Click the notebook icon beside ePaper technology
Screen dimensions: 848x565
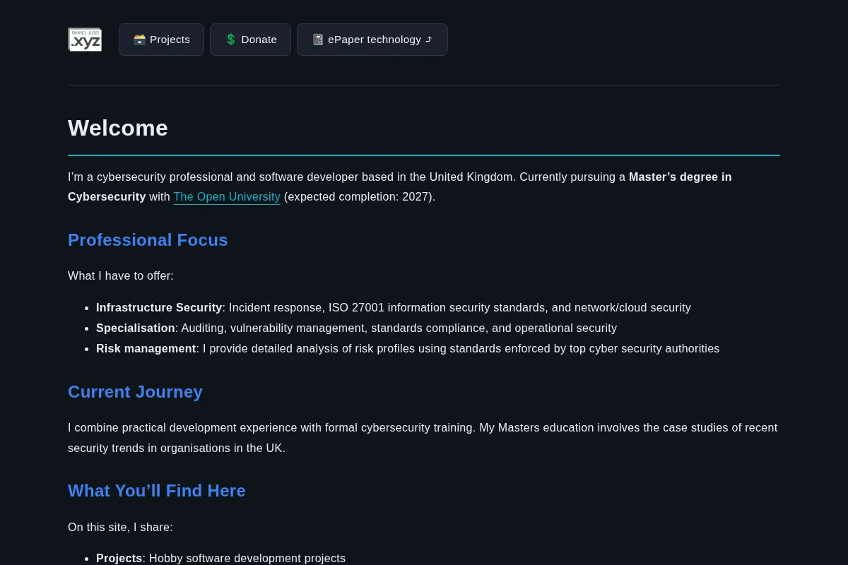318,40
